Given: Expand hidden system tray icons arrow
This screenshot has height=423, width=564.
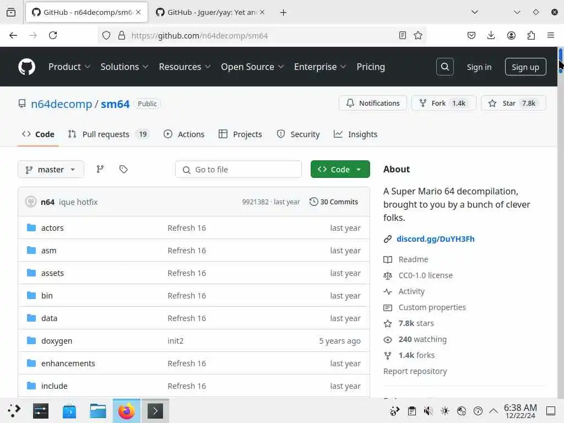Looking at the screenshot, I should (x=493, y=411).
